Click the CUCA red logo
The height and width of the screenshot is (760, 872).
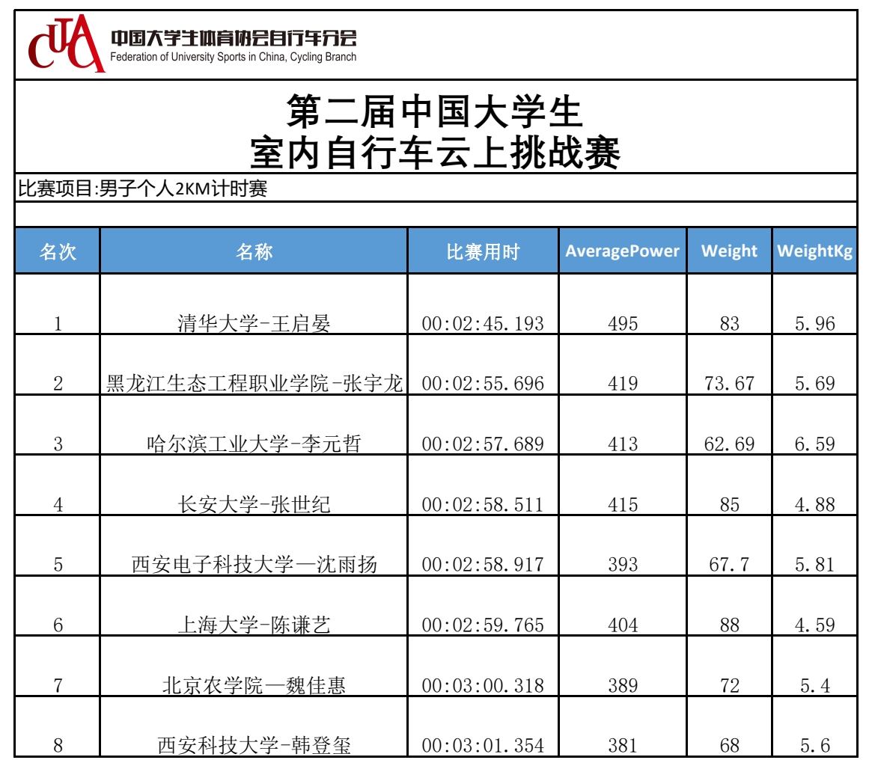point(66,43)
